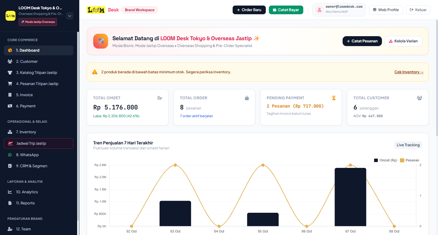Toggle the Pesanan legend swatch
Screen dimensions: 438x235
click(x=402, y=160)
